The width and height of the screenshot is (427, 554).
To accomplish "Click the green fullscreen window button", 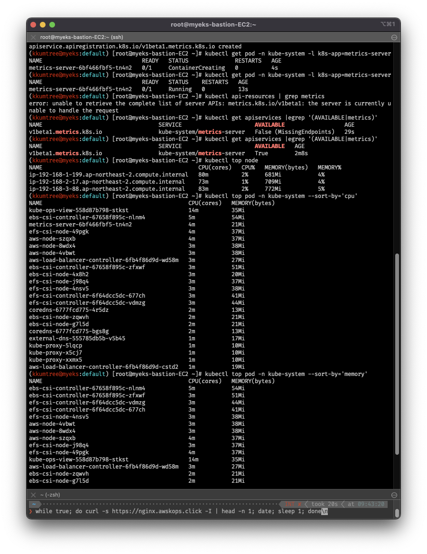I will [x=52, y=25].
